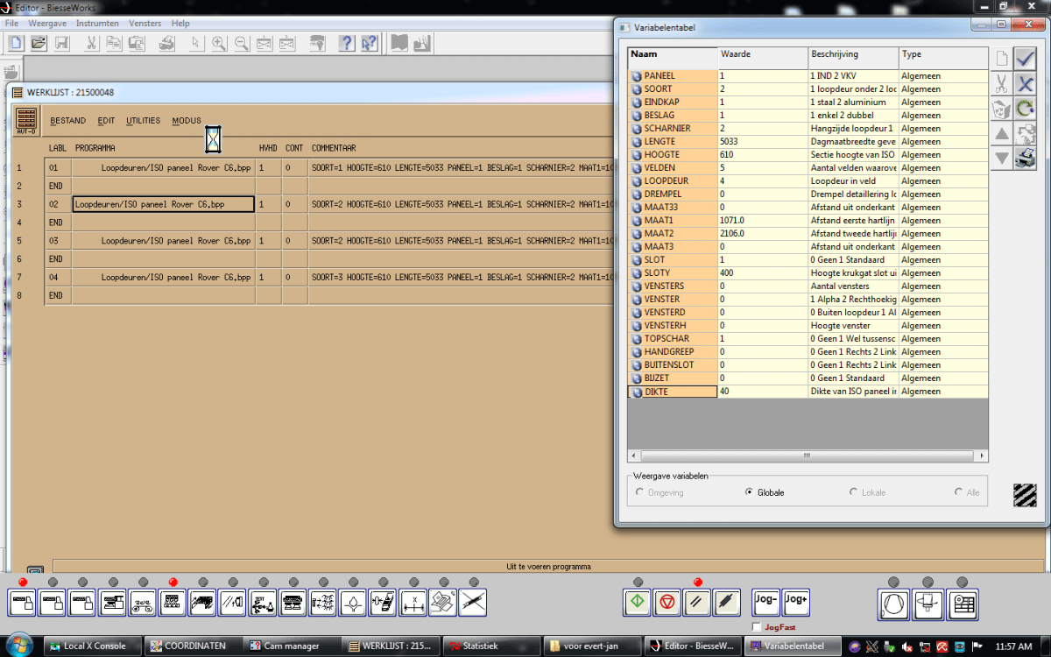The height and width of the screenshot is (657, 1051).
Task: Click the red stop button
Action: (x=667, y=603)
